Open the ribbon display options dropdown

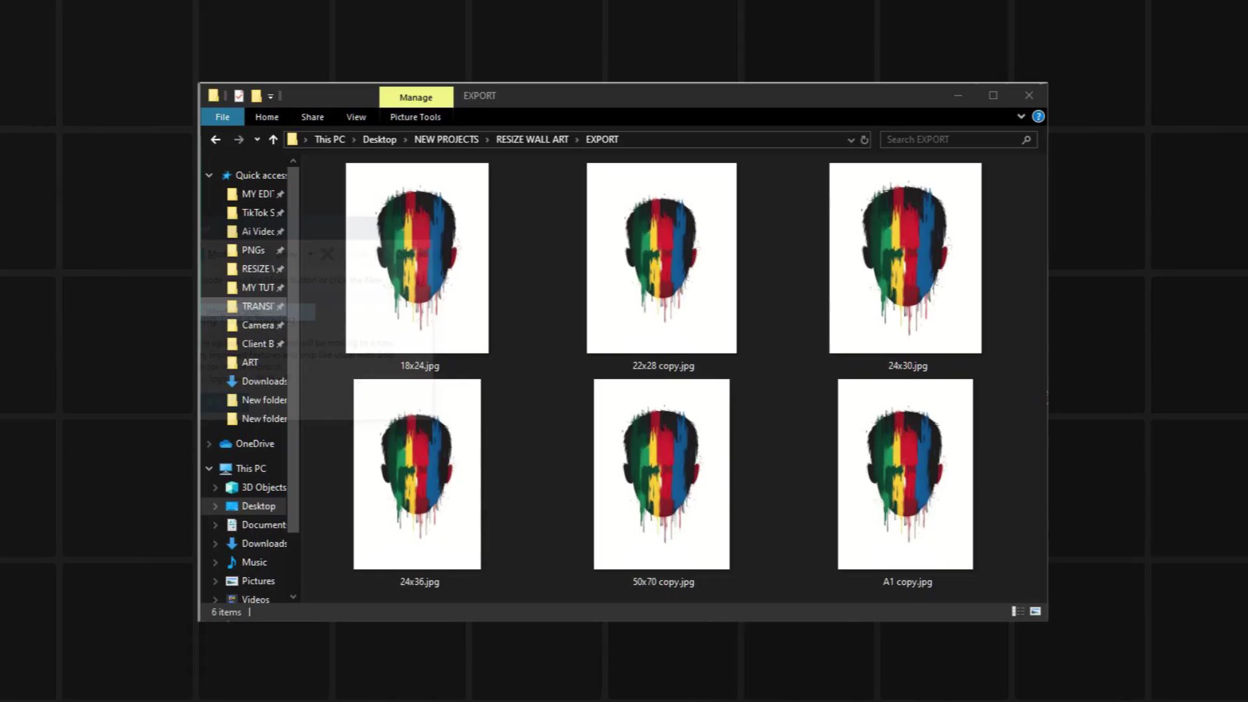coord(1020,116)
